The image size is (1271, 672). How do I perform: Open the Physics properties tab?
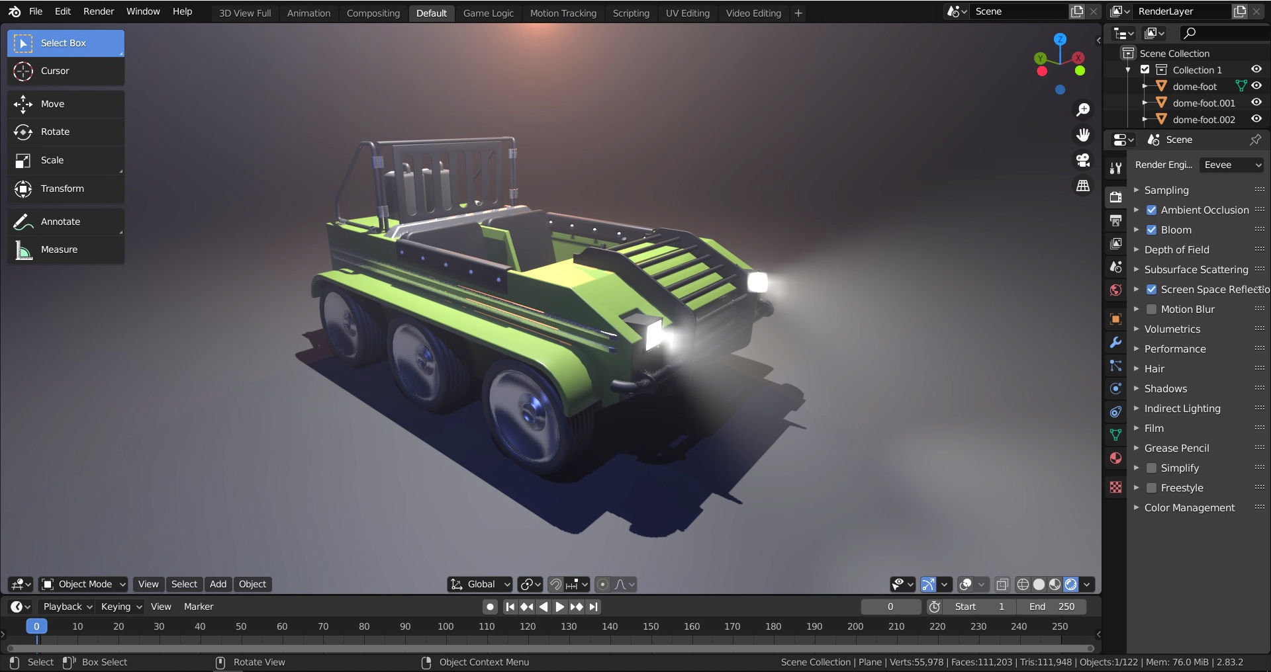click(x=1115, y=388)
